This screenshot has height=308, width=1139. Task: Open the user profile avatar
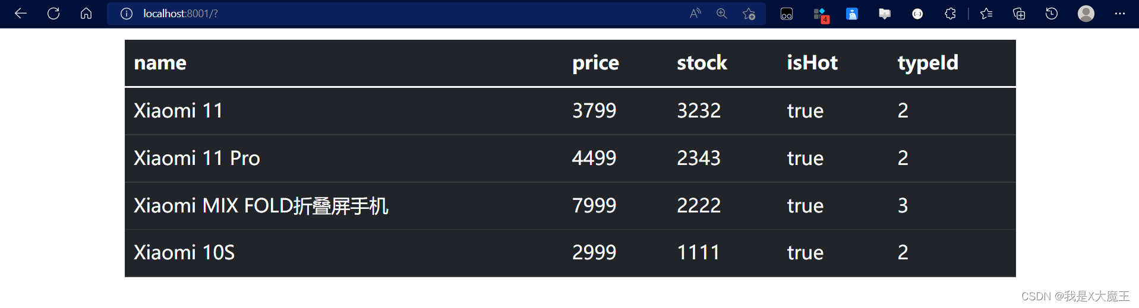pos(1086,14)
